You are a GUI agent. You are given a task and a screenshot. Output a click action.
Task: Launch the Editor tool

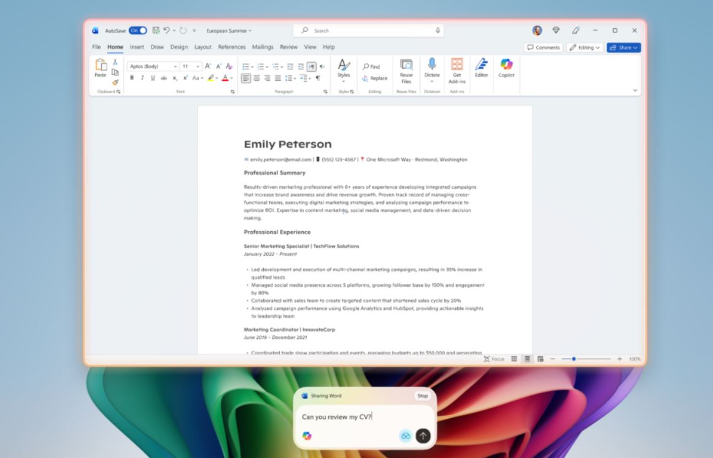(482, 68)
